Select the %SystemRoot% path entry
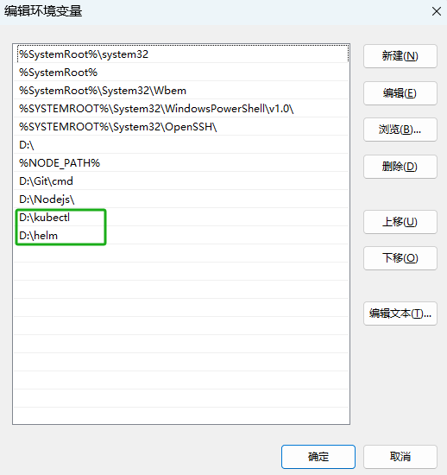 click(181, 73)
